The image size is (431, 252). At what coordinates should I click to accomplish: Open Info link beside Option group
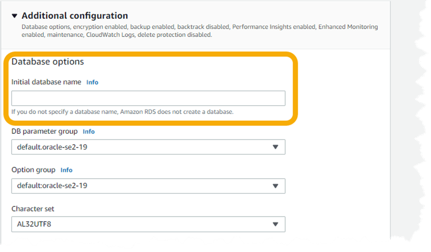click(x=66, y=170)
